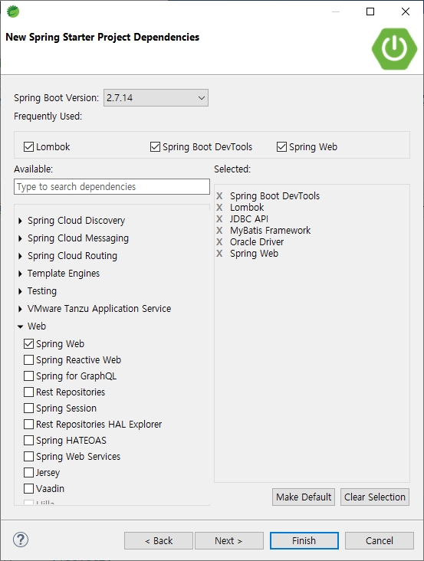The width and height of the screenshot is (424, 561).
Task: Click the Spring leaf icon in the title bar
Action: pyautogui.click(x=13, y=11)
